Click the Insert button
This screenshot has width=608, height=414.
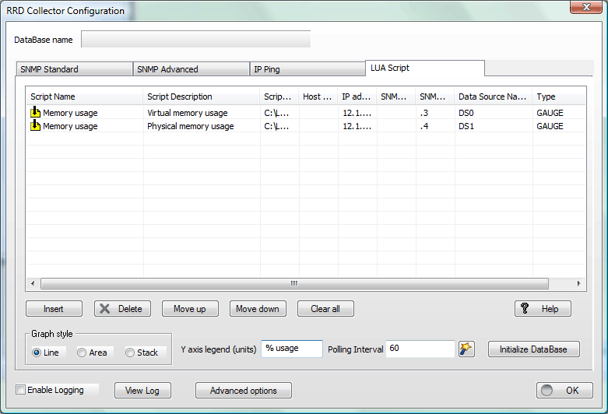click(54, 309)
